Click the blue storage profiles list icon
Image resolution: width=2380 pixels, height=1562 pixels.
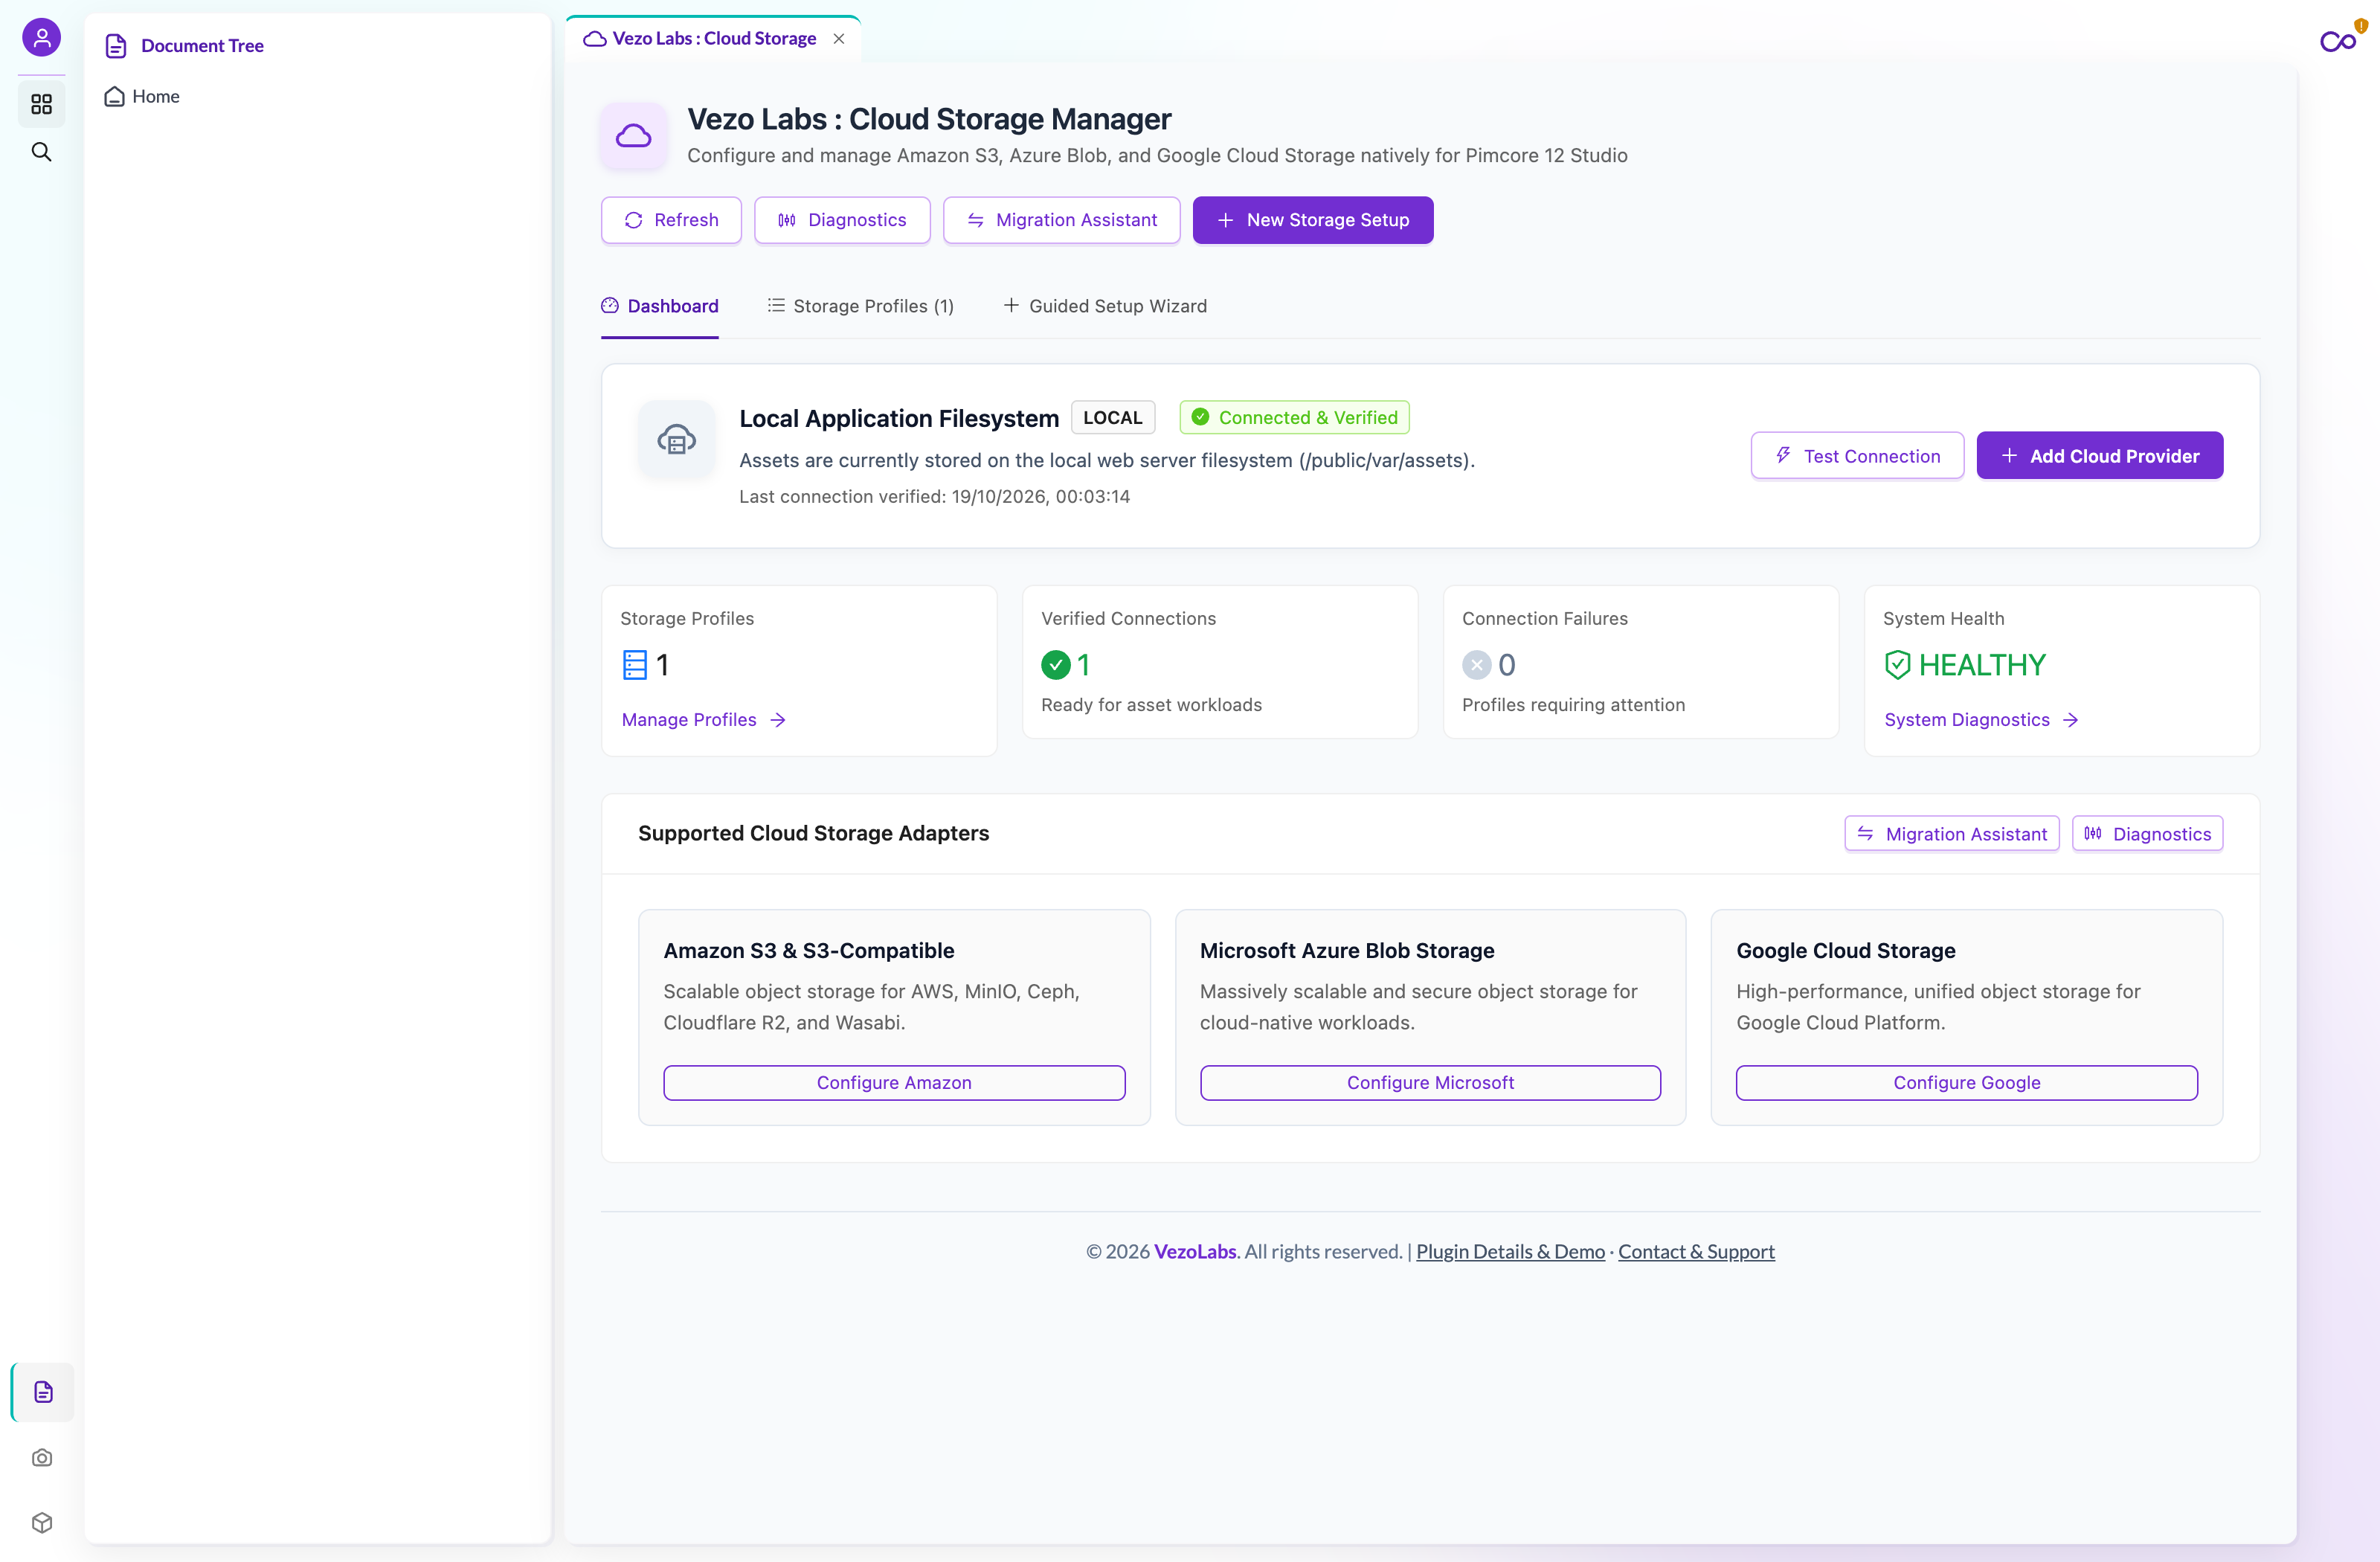point(635,665)
